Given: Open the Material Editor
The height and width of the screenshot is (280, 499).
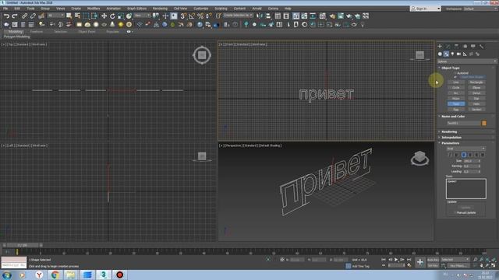Looking at the screenshot, I should click(x=322, y=16).
